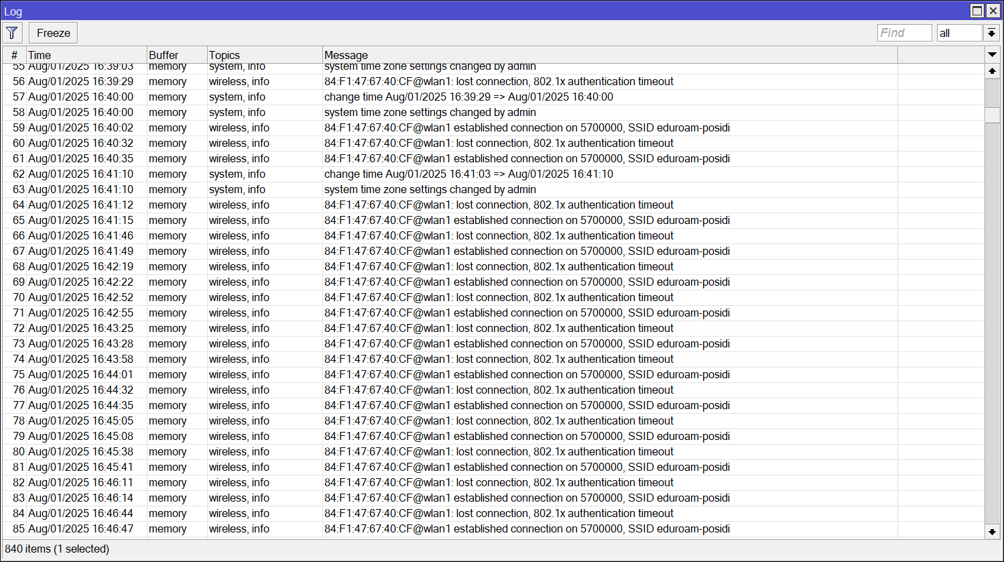1004x562 pixels.
Task: Maximize the Log window
Action: [977, 11]
